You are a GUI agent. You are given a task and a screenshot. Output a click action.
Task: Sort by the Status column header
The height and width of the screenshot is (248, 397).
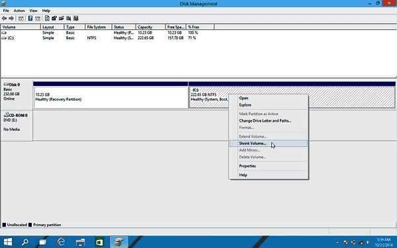tap(124, 27)
